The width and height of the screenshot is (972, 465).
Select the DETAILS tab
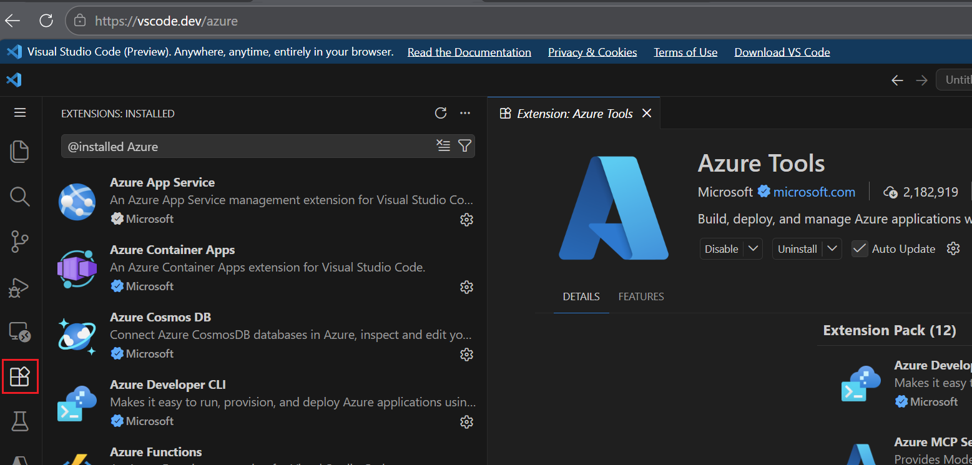tap(581, 296)
